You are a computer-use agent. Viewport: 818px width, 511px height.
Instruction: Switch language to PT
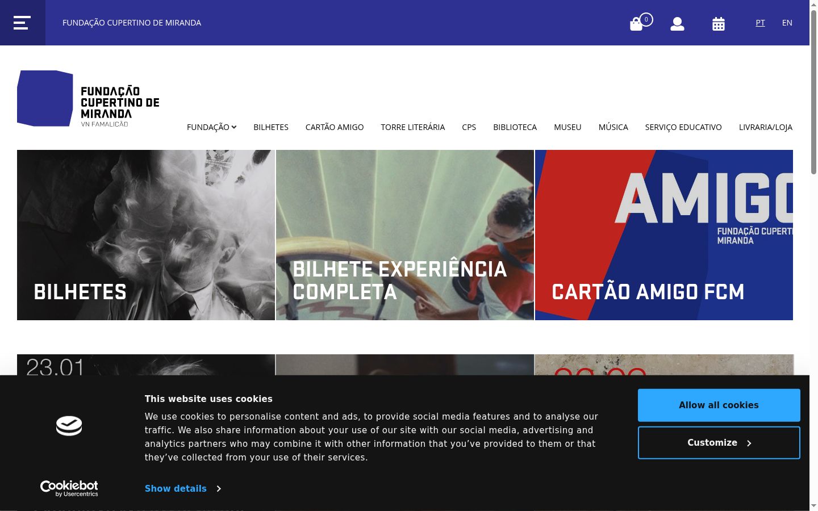(760, 23)
